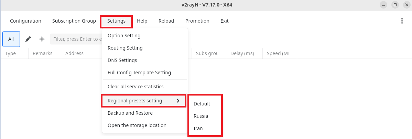Choose Routing Setting entry
Viewport: 412px width, 139px height.
pyautogui.click(x=125, y=48)
